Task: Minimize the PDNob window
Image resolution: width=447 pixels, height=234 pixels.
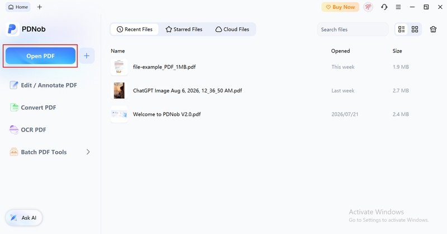Action: pos(412,7)
